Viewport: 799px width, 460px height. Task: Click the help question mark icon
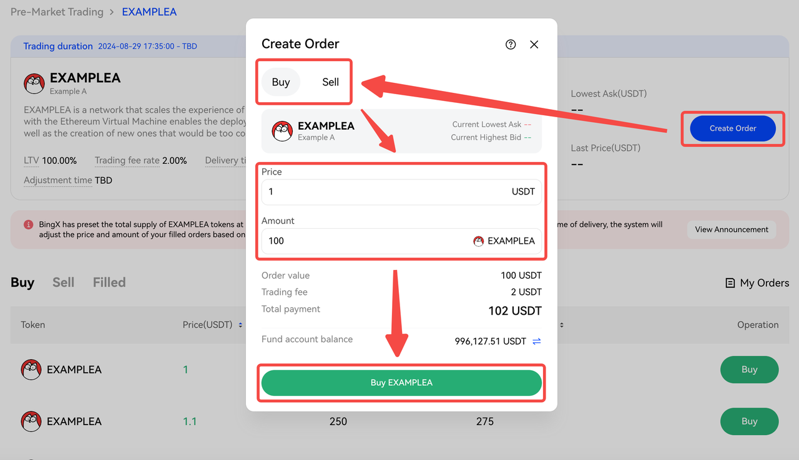511,44
